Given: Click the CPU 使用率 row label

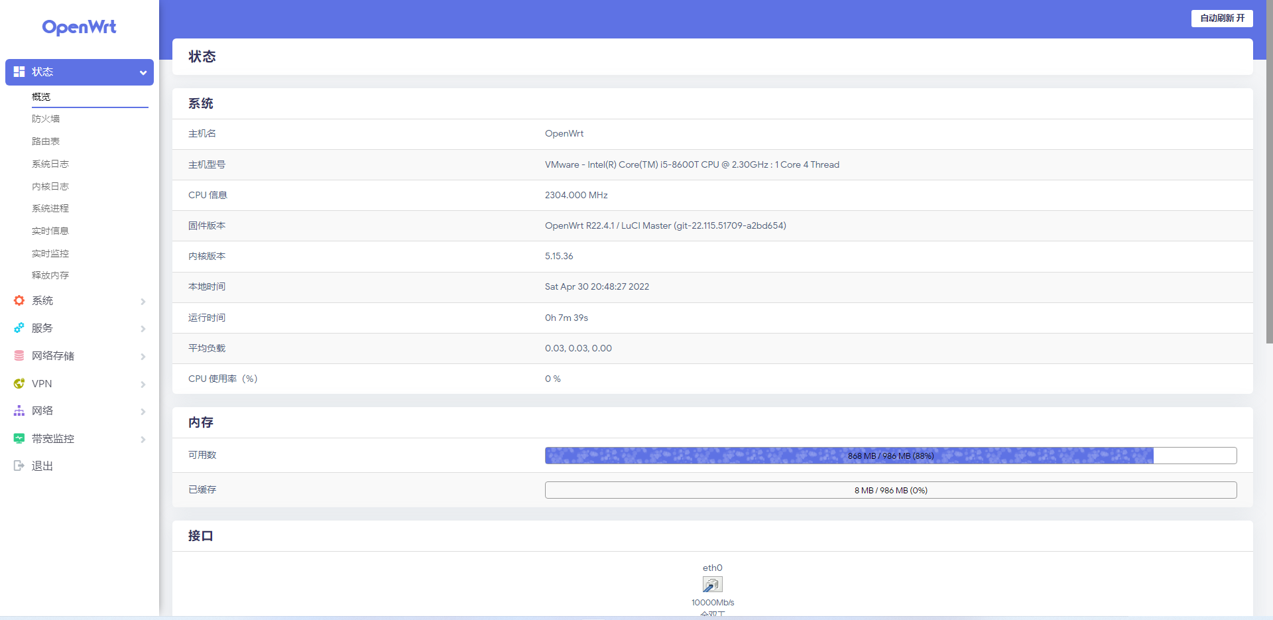Looking at the screenshot, I should (x=223, y=379).
